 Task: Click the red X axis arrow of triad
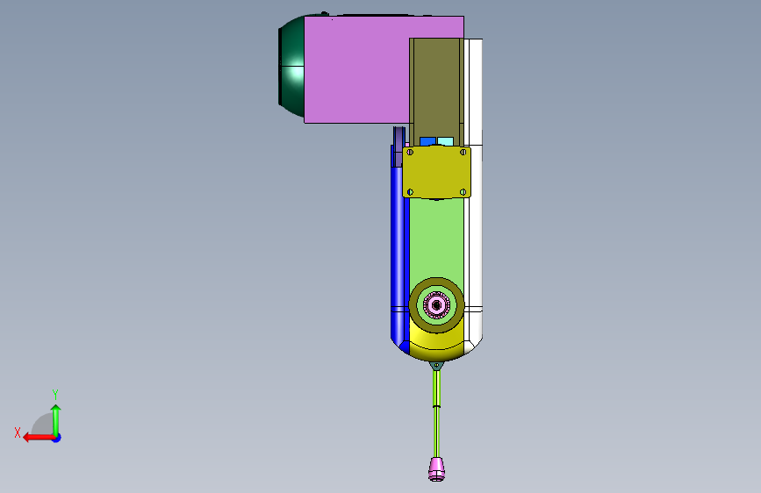point(39,438)
